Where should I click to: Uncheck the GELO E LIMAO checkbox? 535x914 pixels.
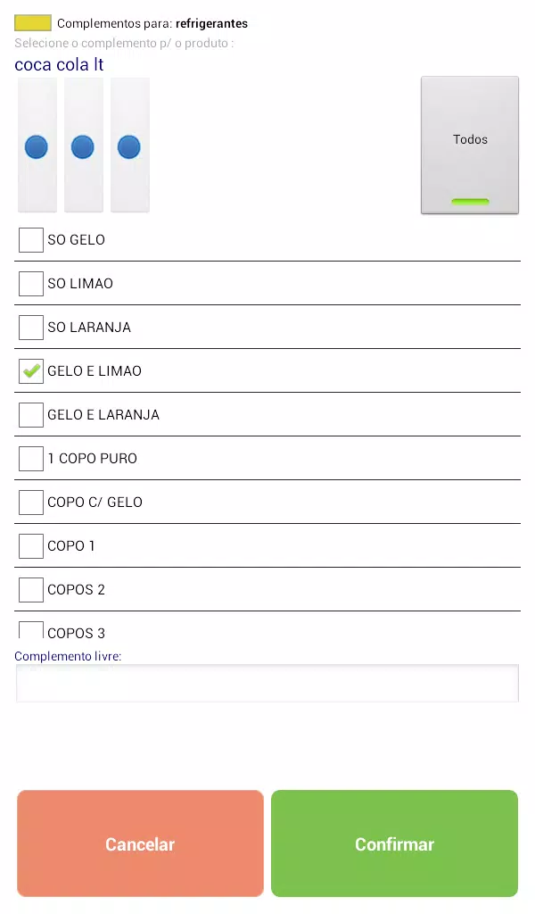[31, 370]
